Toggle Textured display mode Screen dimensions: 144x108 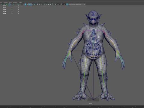point(31,4)
